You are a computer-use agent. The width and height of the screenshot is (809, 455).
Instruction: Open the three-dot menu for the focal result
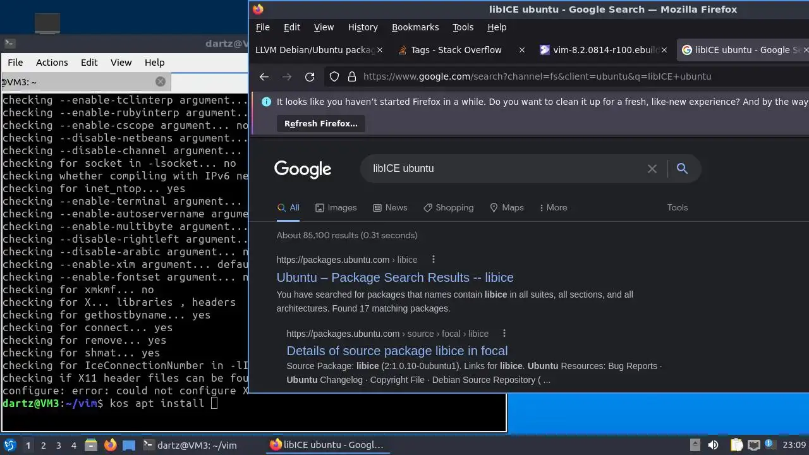(x=504, y=333)
